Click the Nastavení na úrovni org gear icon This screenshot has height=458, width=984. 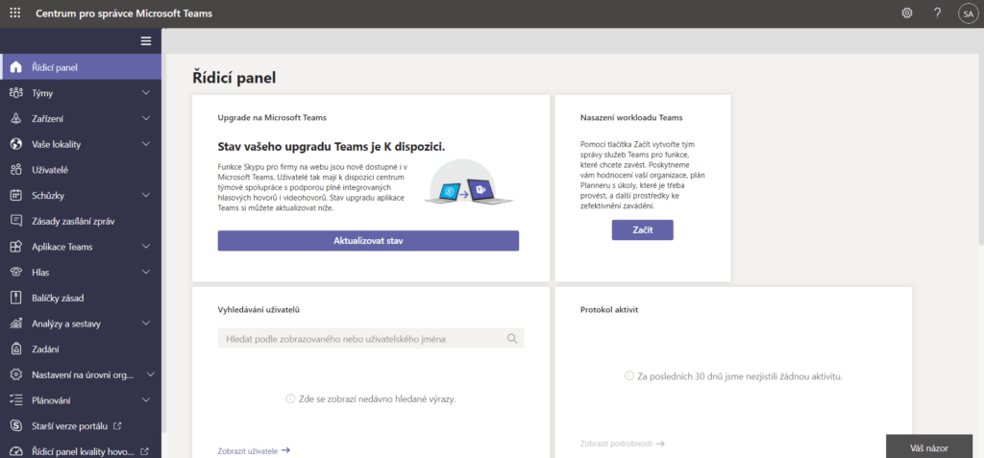coord(16,374)
